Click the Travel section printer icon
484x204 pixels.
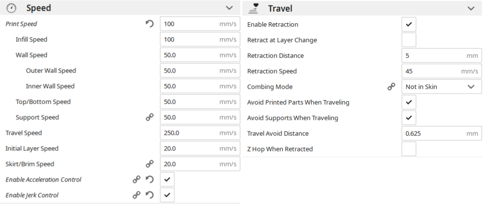[253, 8]
